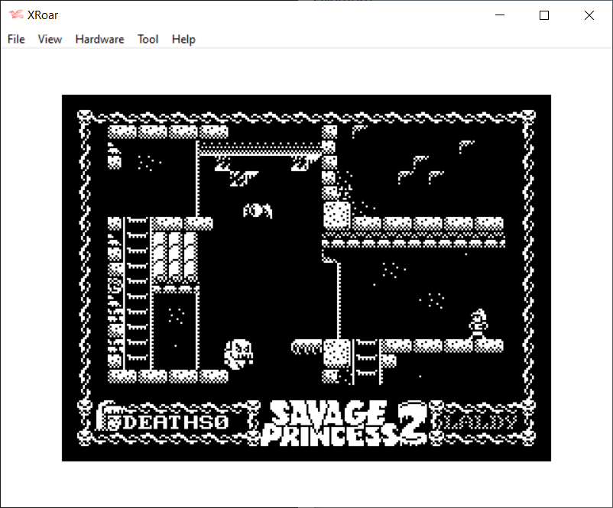Click the round monster face sprite
The image size is (613, 508).
click(238, 354)
